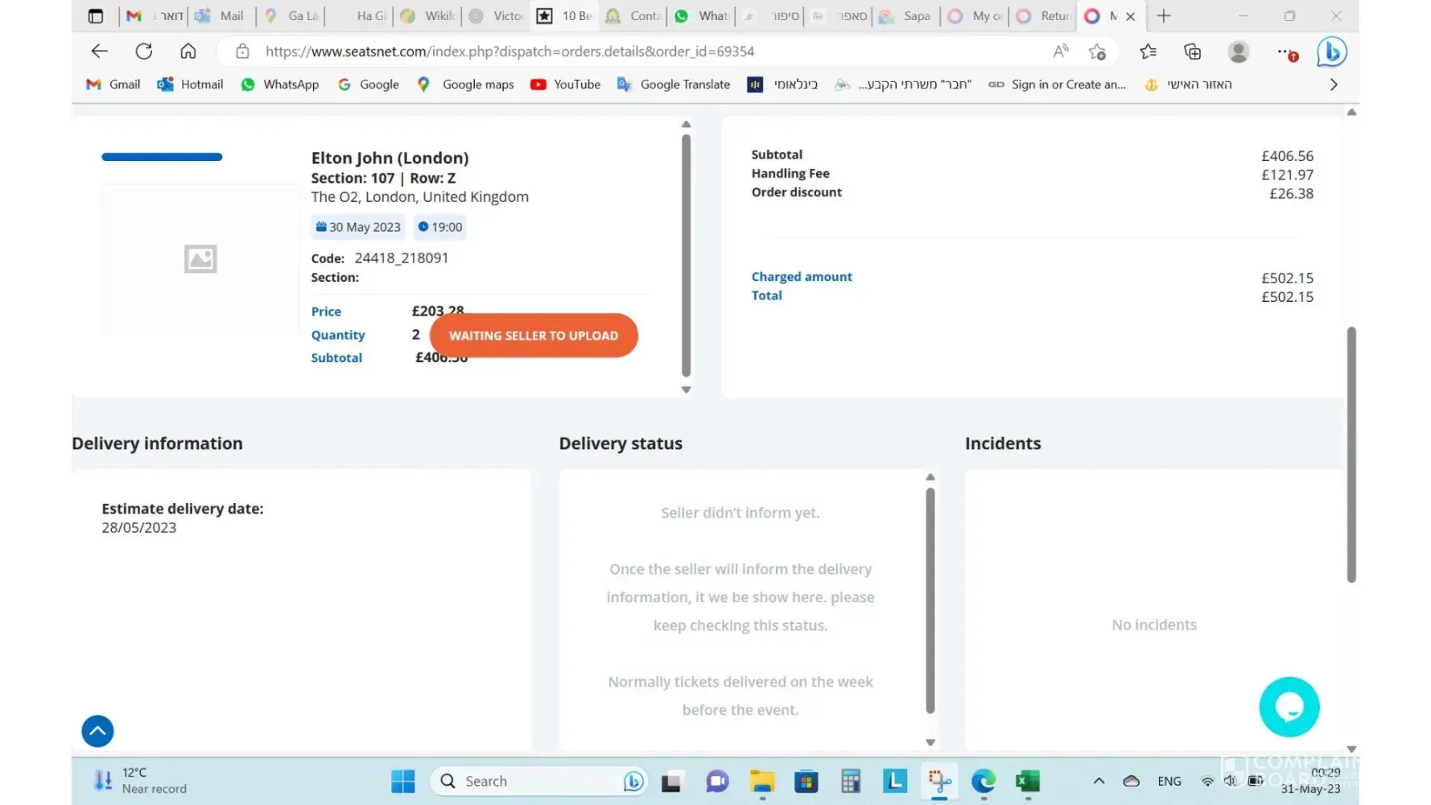Click the Waiting Seller To Upload button

534,336
